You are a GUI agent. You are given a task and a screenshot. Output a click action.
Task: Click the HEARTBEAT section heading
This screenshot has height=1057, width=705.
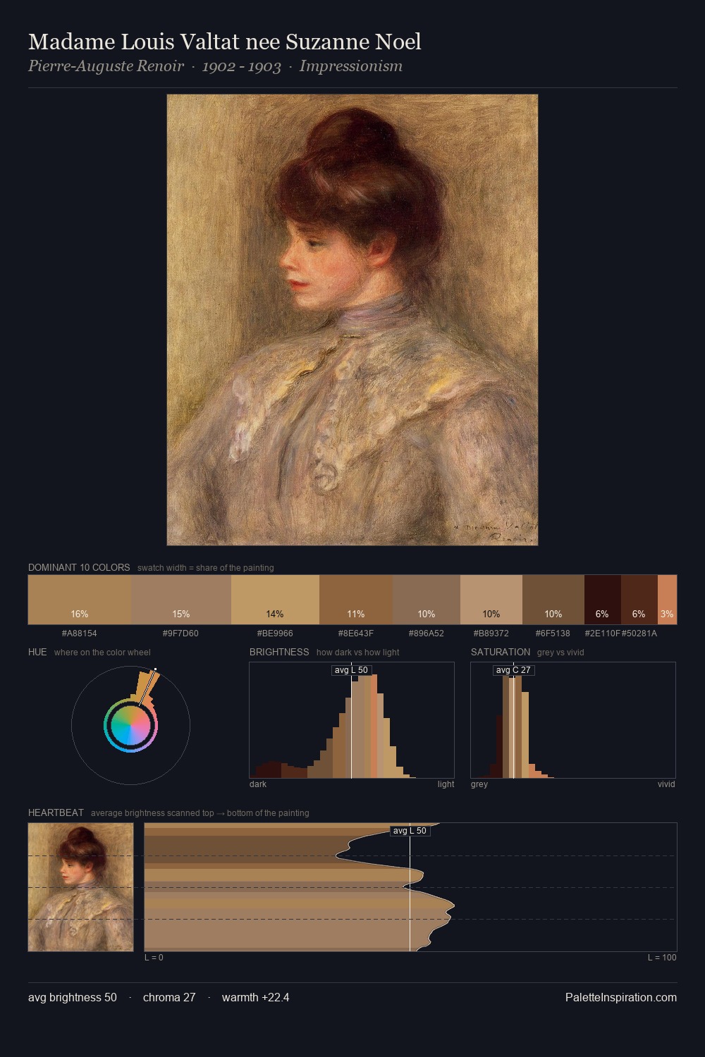click(x=56, y=812)
